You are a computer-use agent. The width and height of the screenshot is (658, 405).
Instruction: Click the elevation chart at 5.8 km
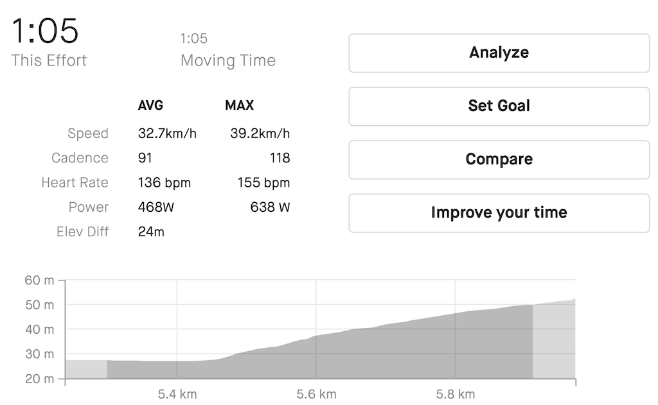click(456, 346)
